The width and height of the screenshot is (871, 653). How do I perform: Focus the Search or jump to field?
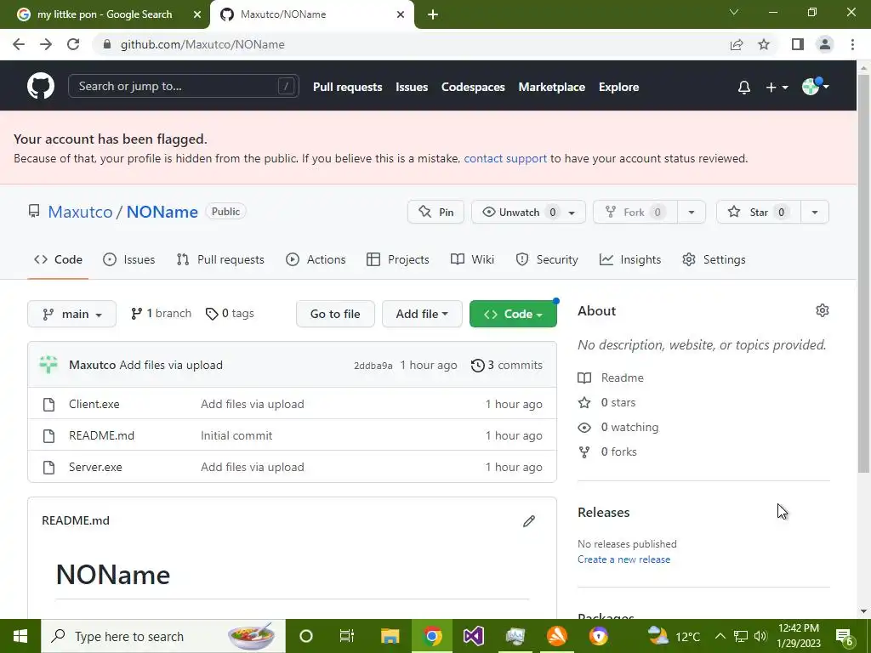pyautogui.click(x=184, y=86)
